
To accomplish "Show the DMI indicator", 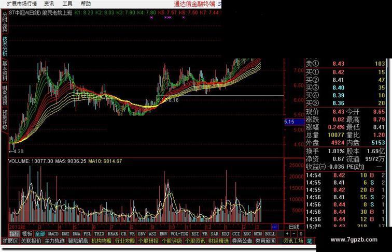I will [x=65, y=234].
